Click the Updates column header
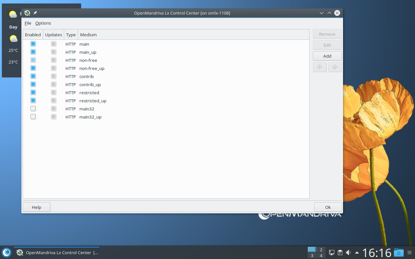Viewport: 415px width, 259px height. coord(53,35)
